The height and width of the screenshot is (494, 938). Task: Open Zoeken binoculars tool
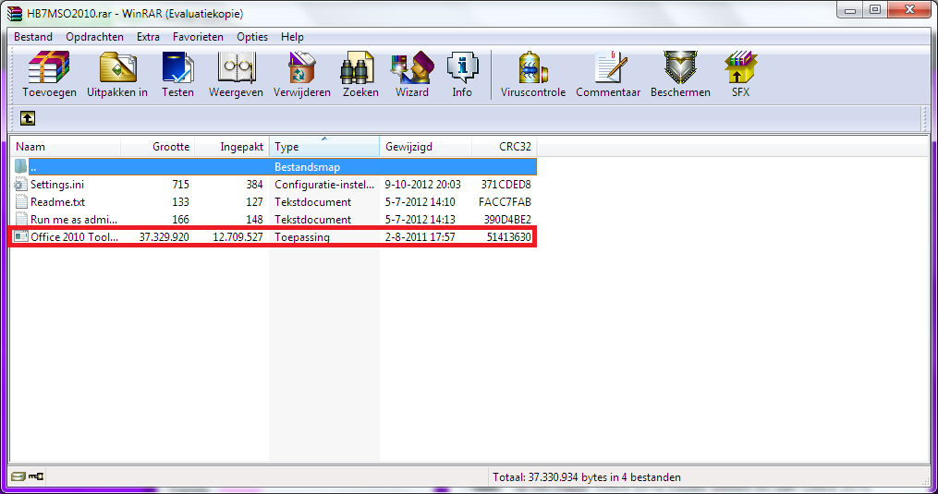(358, 67)
